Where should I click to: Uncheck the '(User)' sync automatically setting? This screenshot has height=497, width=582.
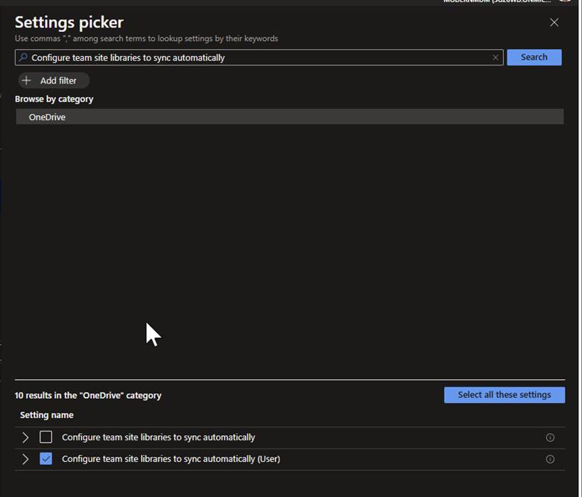(46, 459)
